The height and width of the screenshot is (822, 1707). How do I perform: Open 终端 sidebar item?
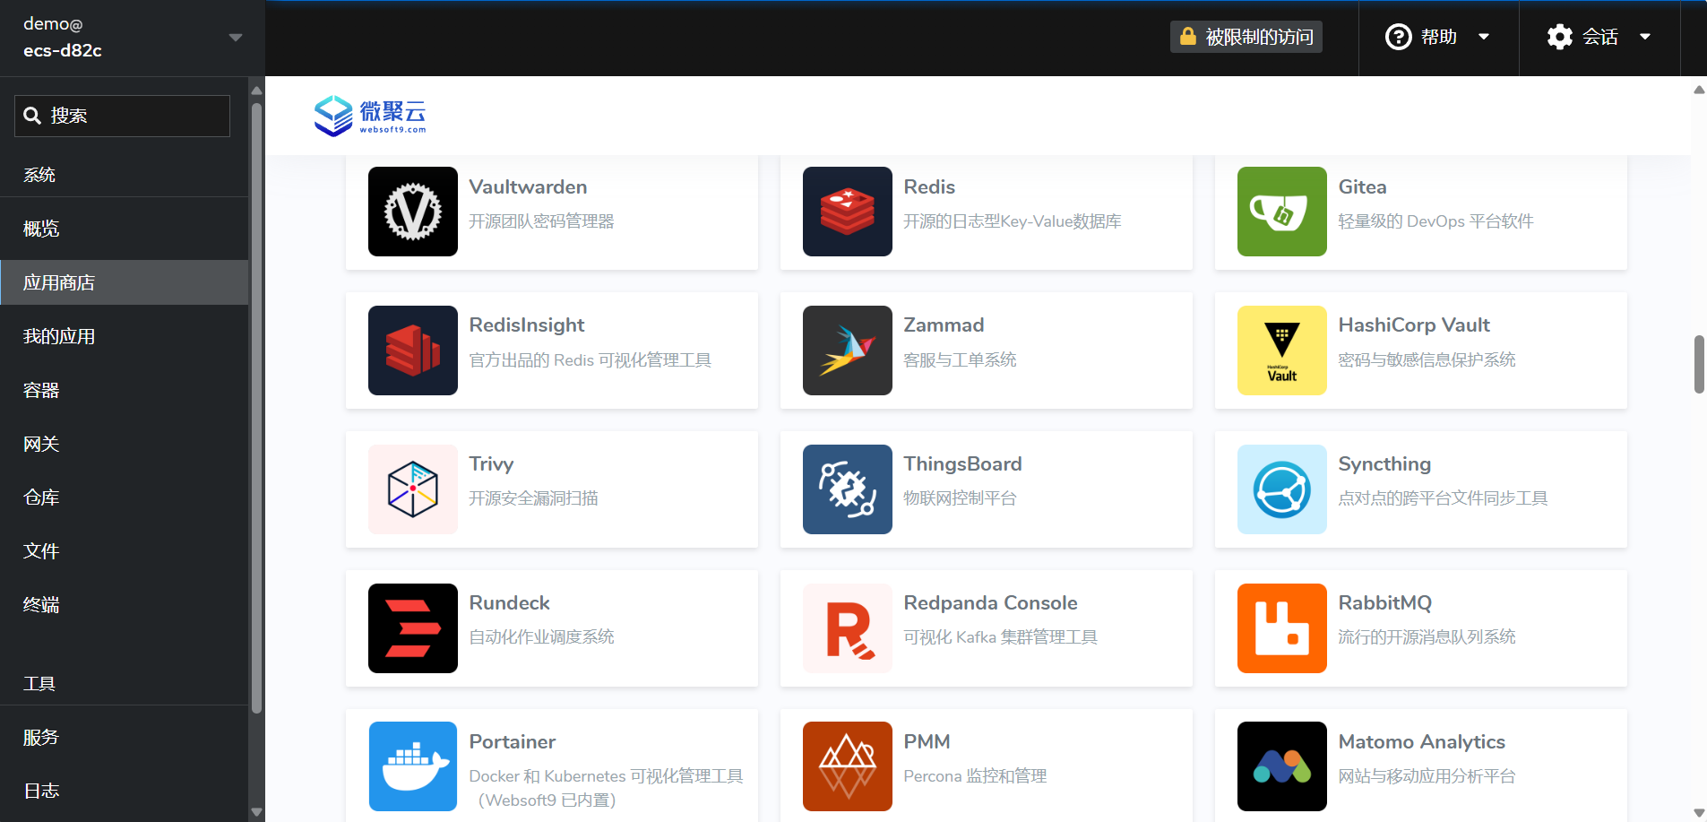coord(125,605)
